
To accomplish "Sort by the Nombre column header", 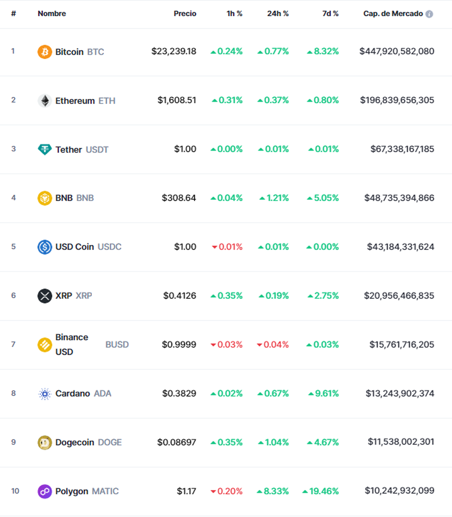I will (51, 14).
